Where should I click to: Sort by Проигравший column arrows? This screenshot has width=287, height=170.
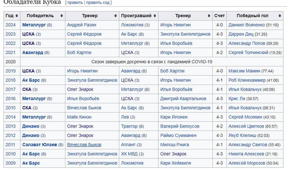155,16
